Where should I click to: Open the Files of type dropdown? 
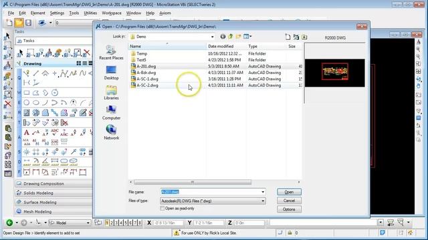(263, 201)
